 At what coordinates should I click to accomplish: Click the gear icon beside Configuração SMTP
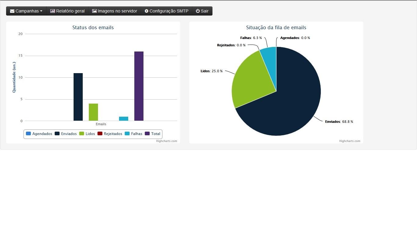[x=146, y=11]
